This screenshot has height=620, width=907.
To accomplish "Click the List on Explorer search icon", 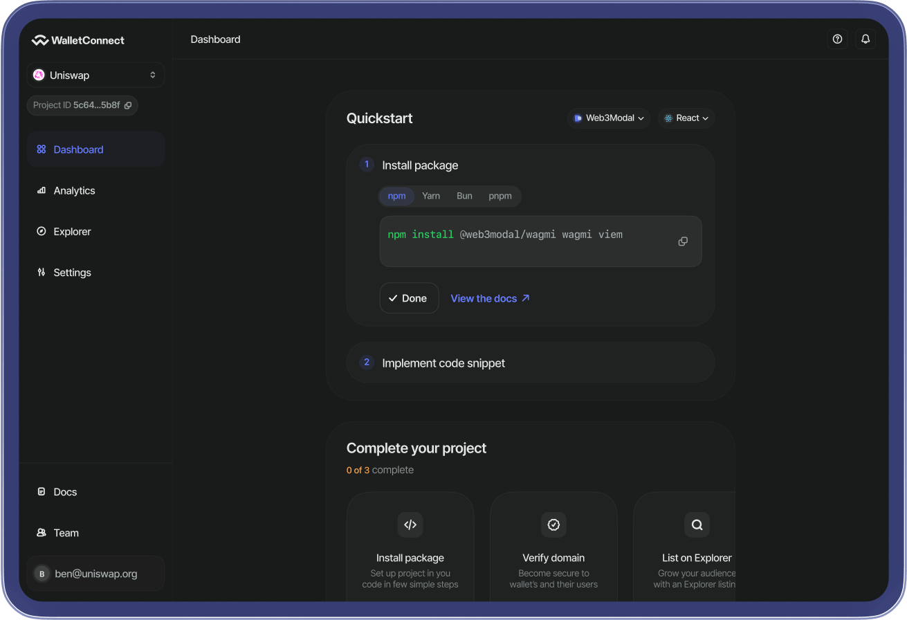I will pos(697,525).
